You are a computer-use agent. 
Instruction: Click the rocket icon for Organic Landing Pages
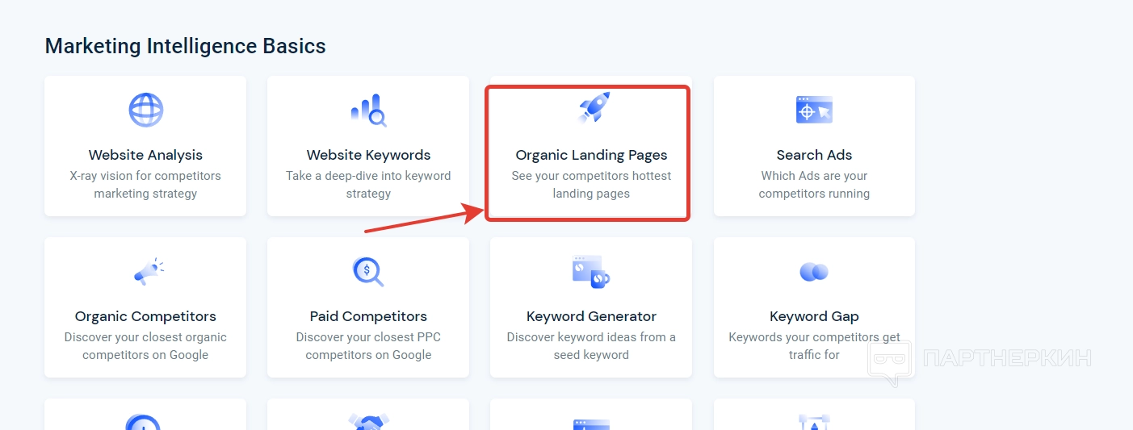[x=594, y=107]
